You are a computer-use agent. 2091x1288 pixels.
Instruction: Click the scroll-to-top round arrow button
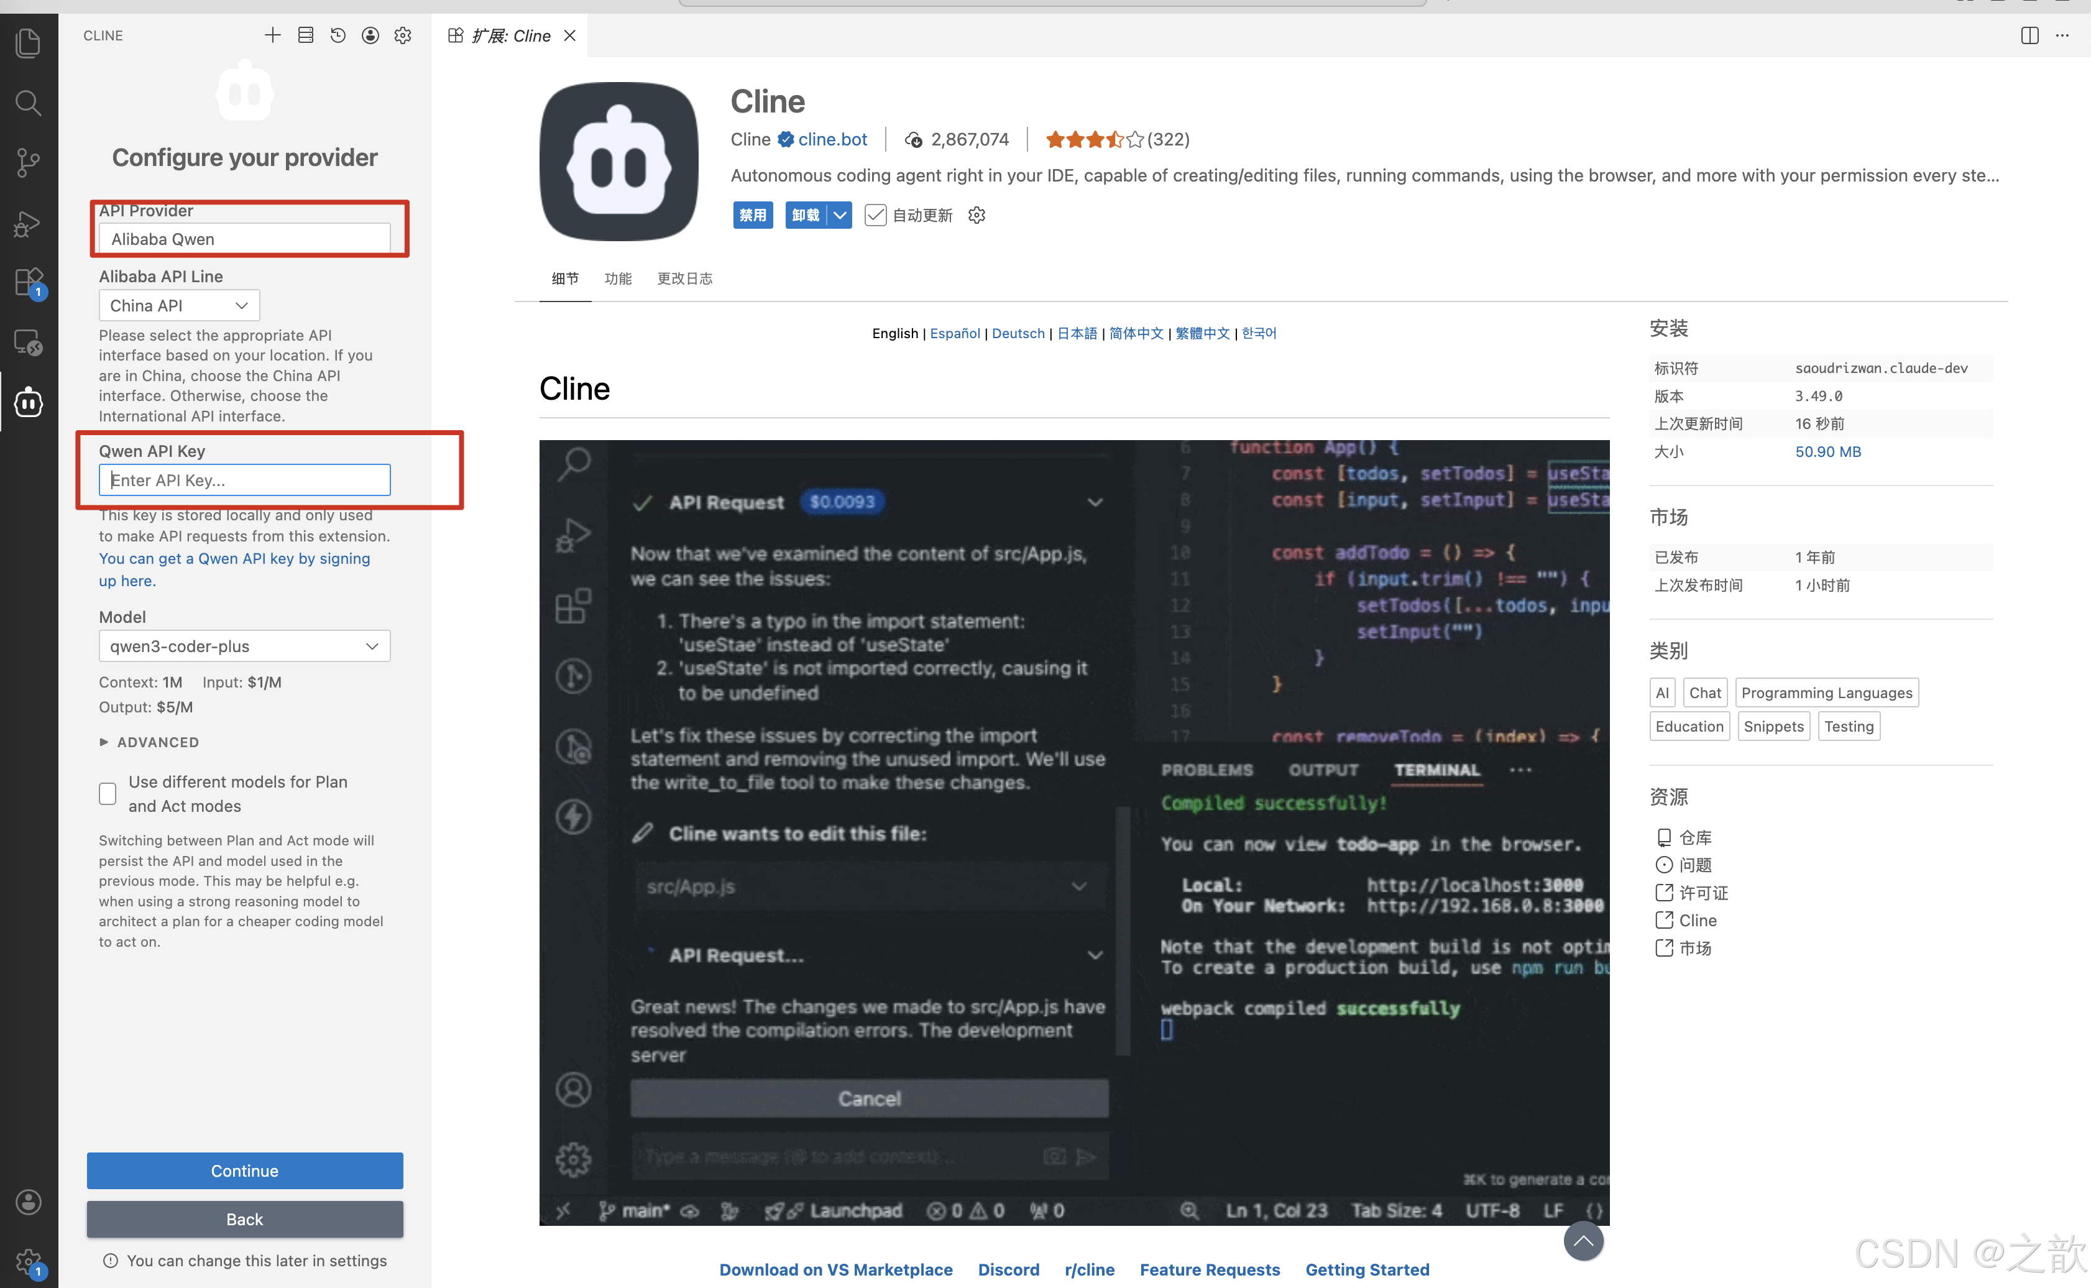coord(1583,1241)
